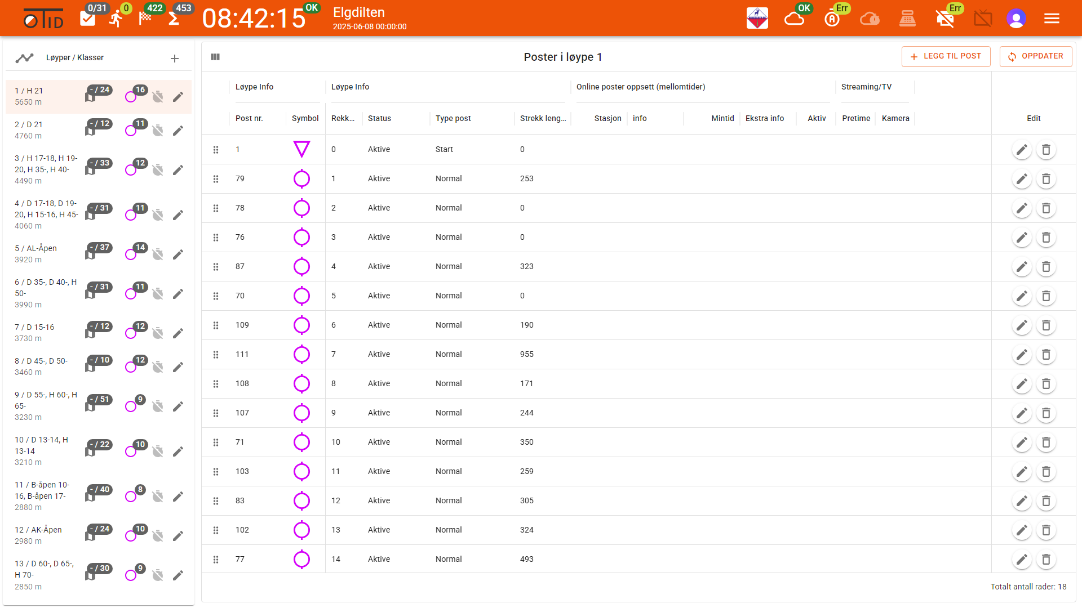Click the Kamera column header

tap(895, 118)
